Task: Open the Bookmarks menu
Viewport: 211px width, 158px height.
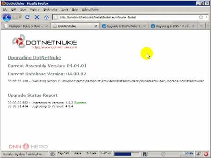Action: (x=50, y=9)
